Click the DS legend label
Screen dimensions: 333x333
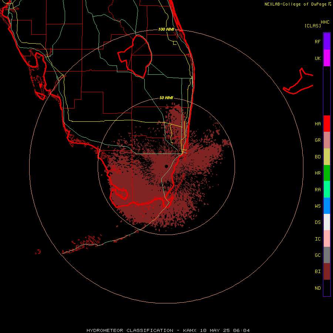tap(317, 222)
